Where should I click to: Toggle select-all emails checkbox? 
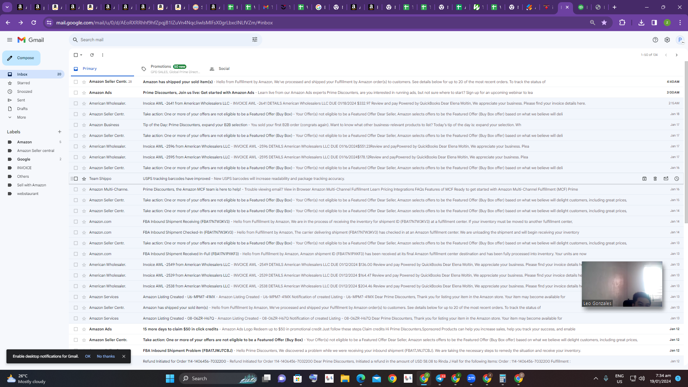point(76,55)
